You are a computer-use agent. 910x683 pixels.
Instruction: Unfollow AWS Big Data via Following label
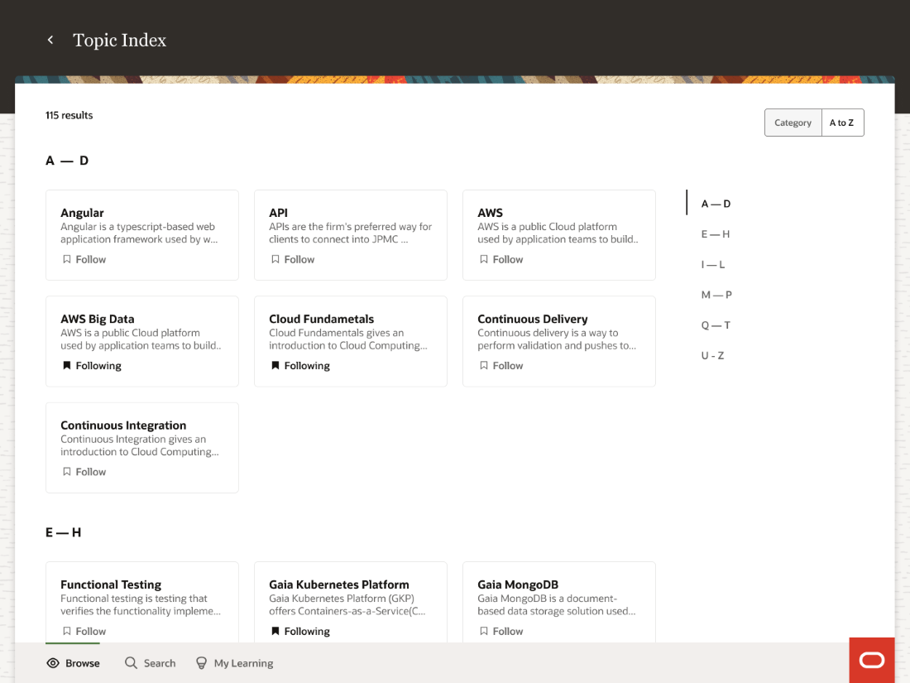[98, 366]
